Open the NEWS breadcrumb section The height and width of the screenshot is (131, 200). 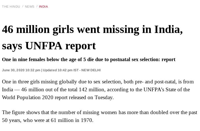coord(29,6)
